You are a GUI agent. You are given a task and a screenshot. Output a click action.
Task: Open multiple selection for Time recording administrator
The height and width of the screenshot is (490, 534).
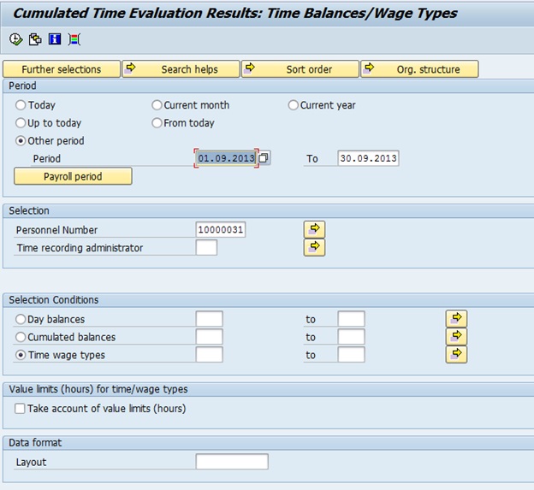[x=314, y=247]
